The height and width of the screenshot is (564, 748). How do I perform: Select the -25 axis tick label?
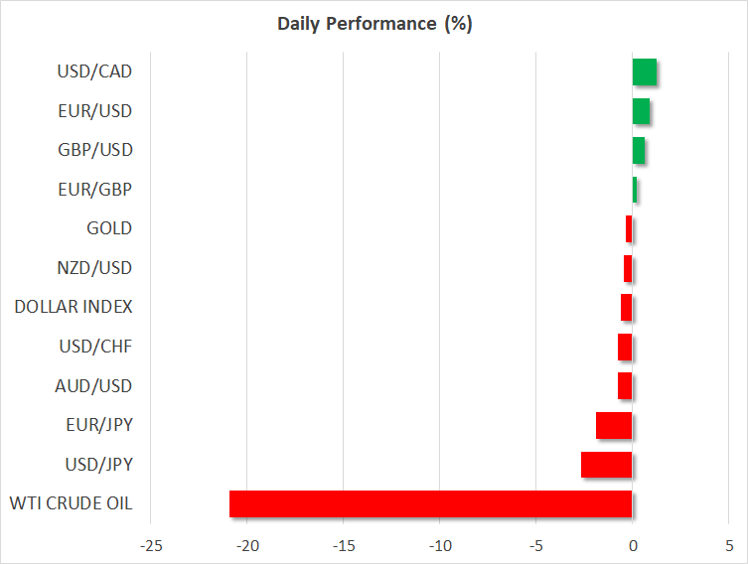tap(151, 546)
